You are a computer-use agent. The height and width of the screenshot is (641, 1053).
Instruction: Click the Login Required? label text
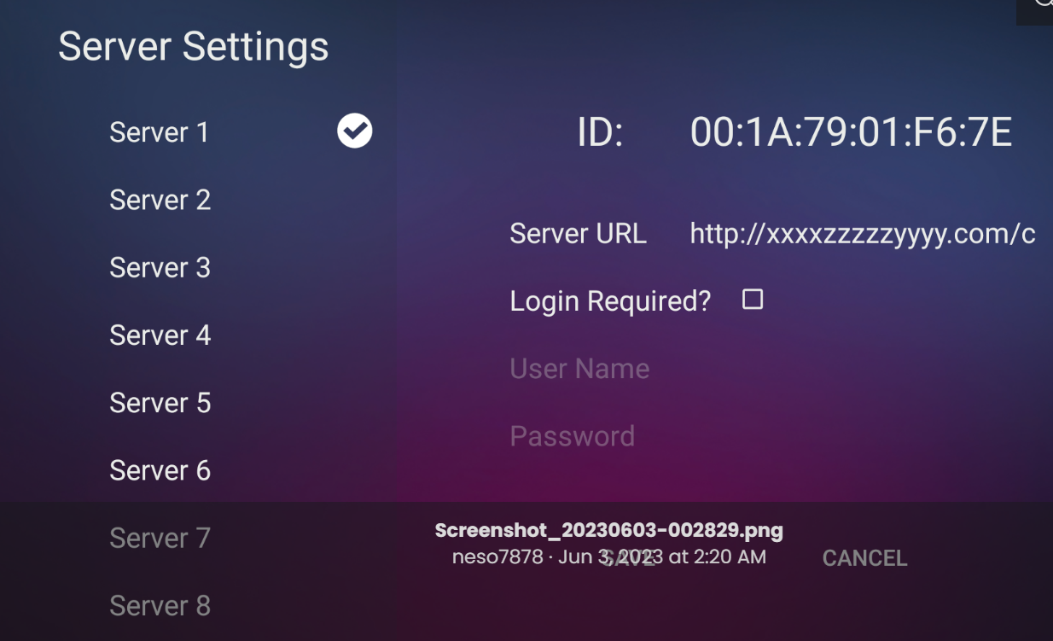click(x=609, y=301)
